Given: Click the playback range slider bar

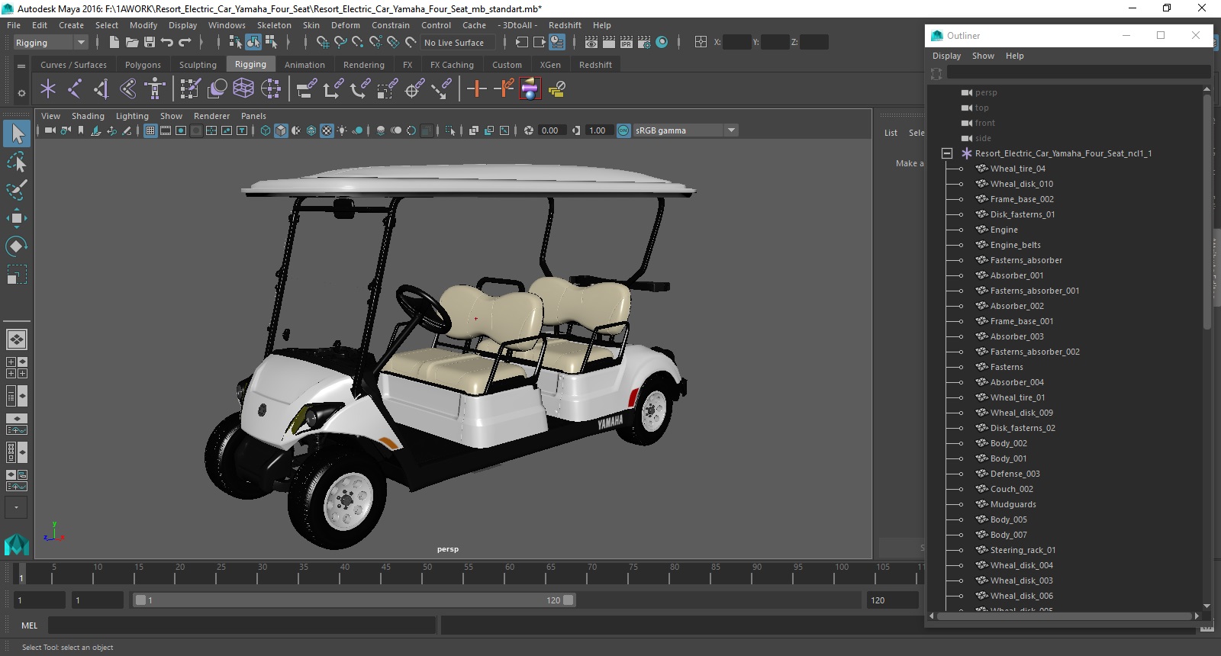Looking at the screenshot, I should pyautogui.click(x=355, y=600).
